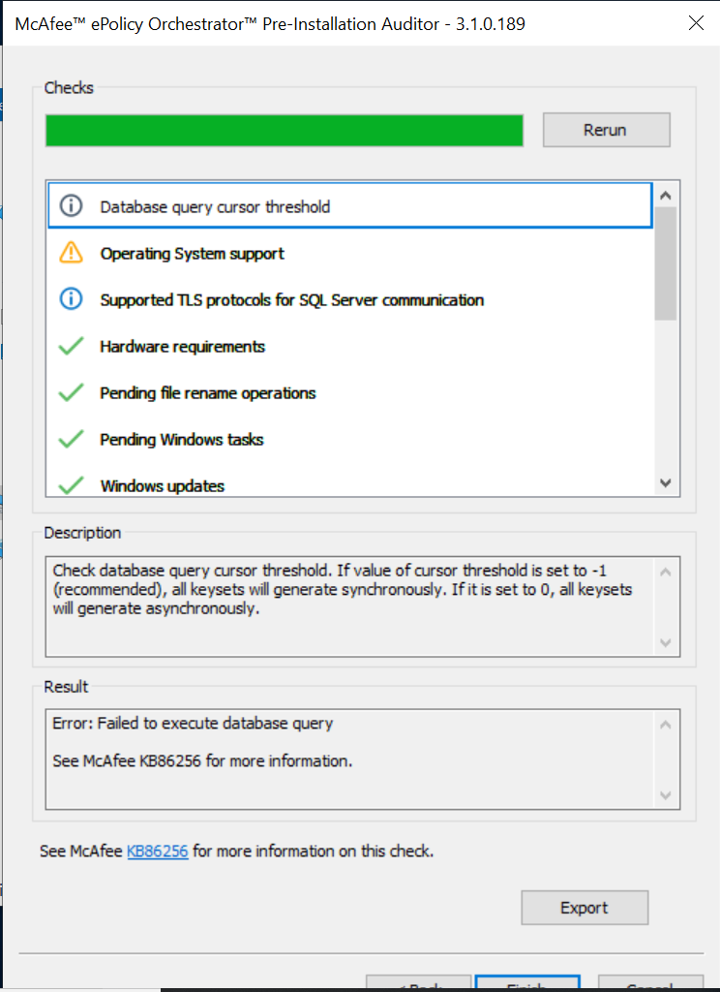Click the green checks progress bar

point(284,130)
